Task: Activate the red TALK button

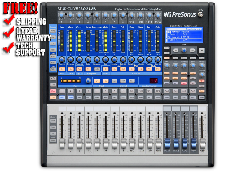Action: tap(184, 83)
